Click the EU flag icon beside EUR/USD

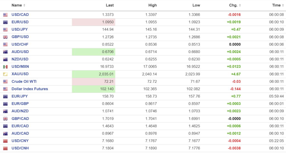point(5,22)
